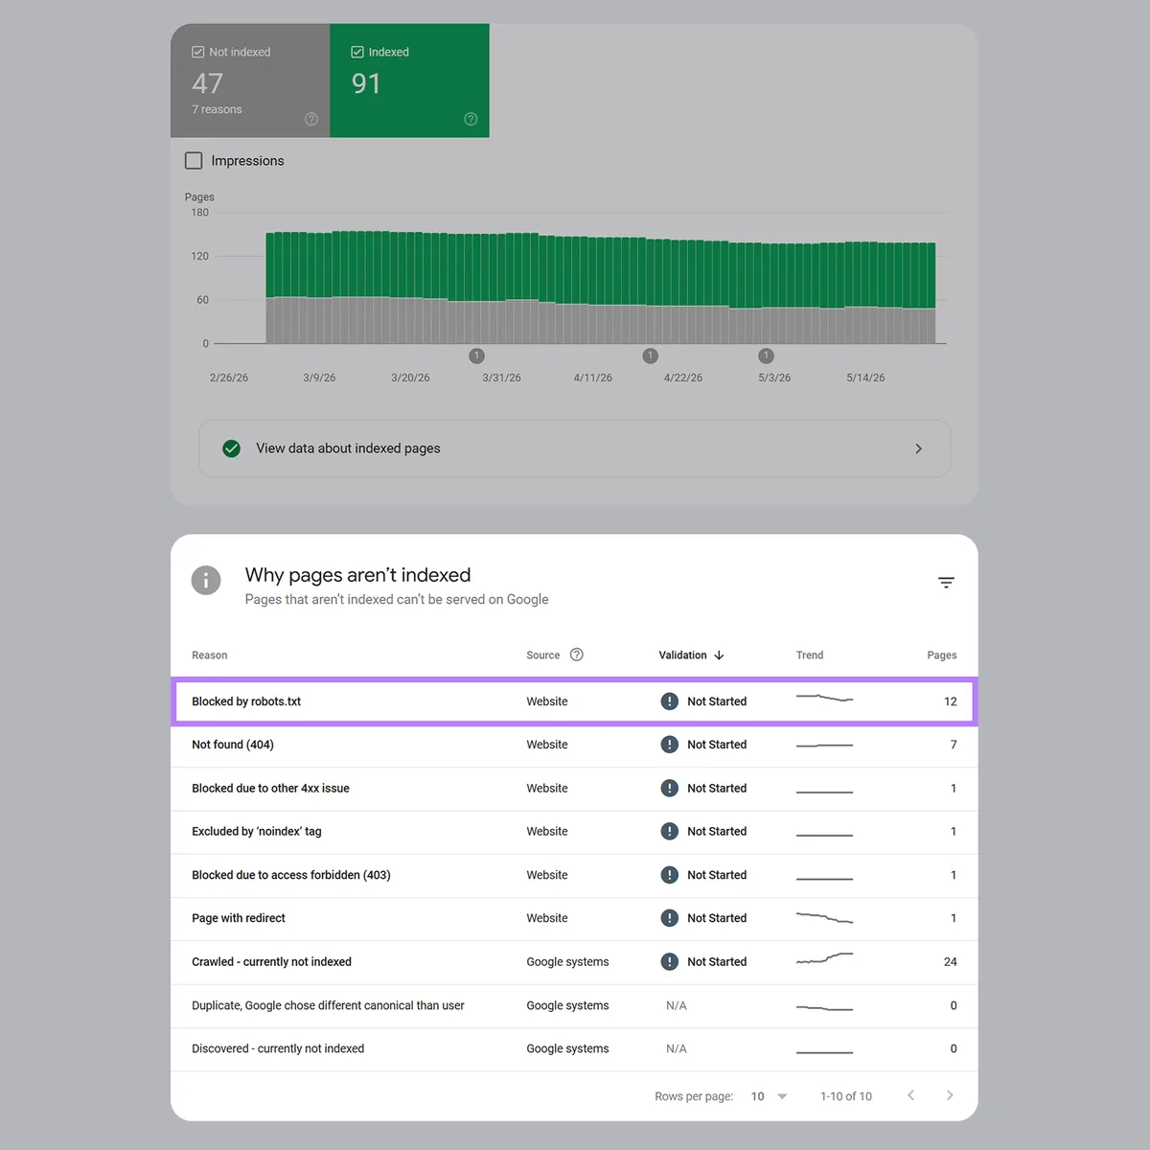Click the 1-10 of 10 pagination label

pos(846,1096)
